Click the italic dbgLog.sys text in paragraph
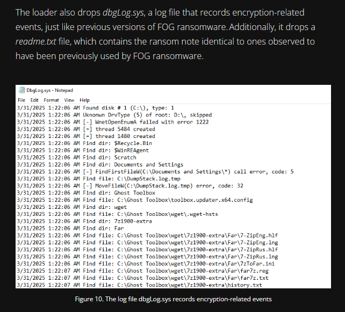Image resolution: width=345 pixels, height=312 pixels. pyautogui.click(x=123, y=12)
